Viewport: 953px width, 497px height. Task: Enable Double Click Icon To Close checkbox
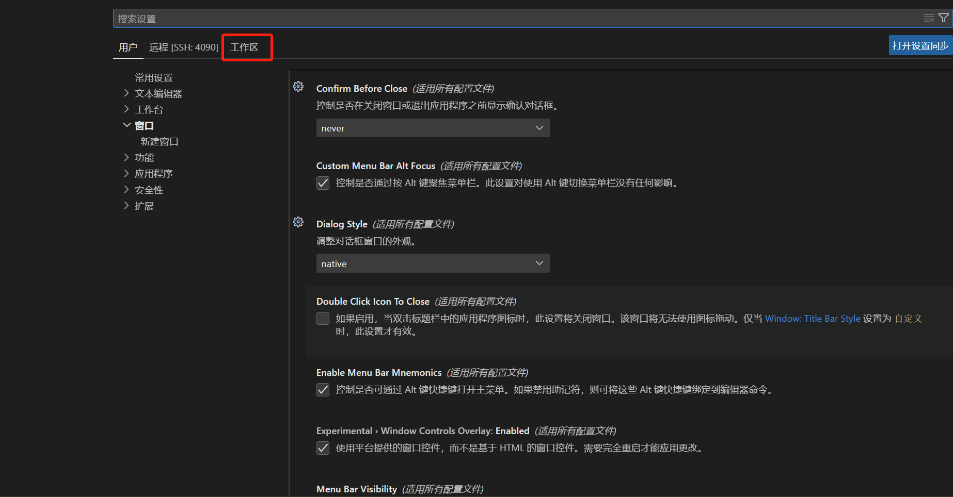(x=323, y=319)
